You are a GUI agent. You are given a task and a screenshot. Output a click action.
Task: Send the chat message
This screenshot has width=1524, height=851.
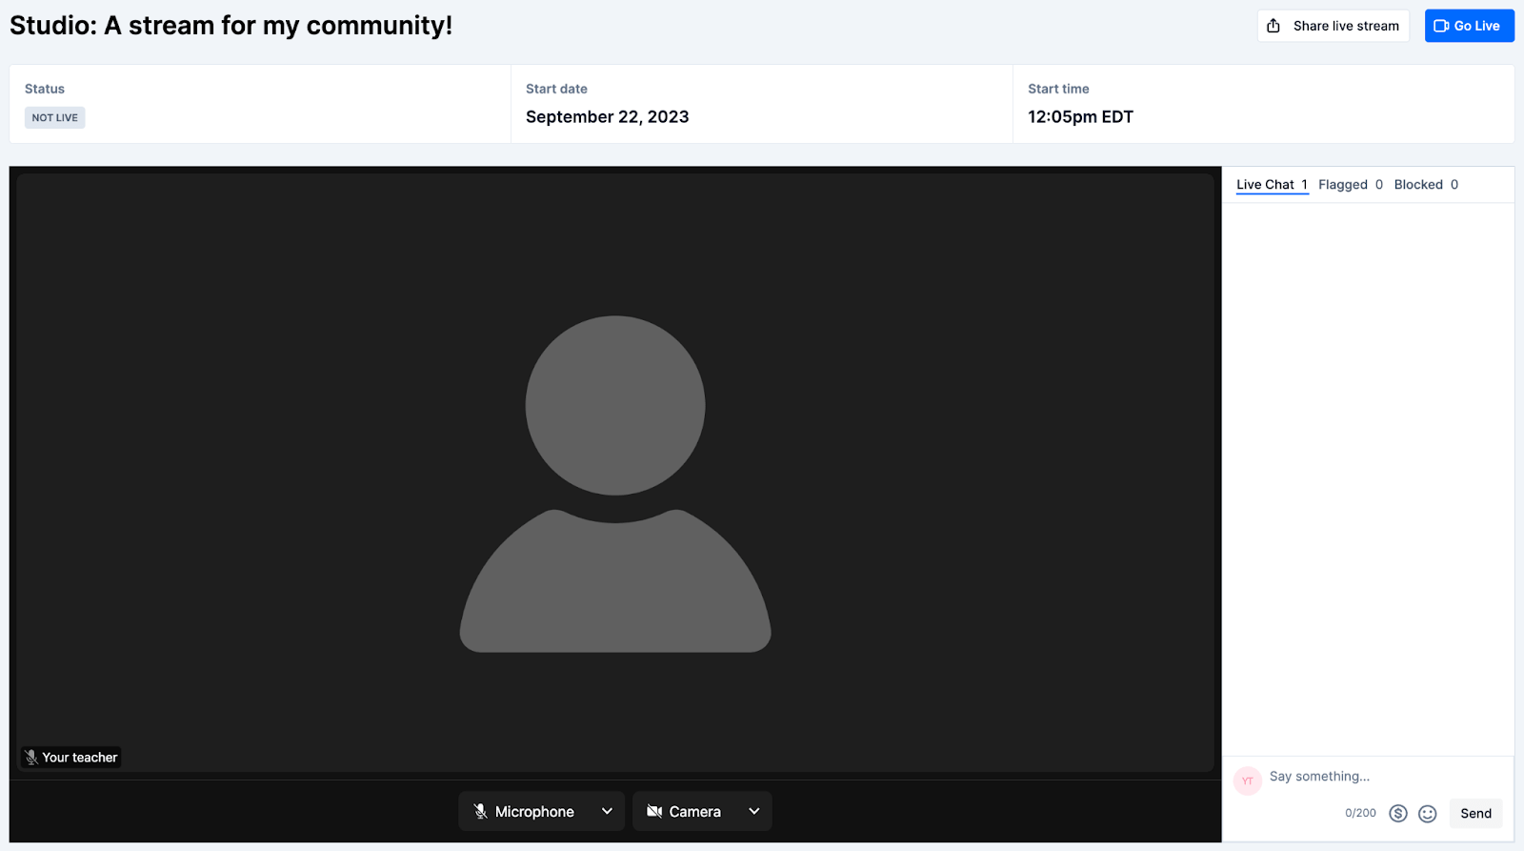(1475, 814)
